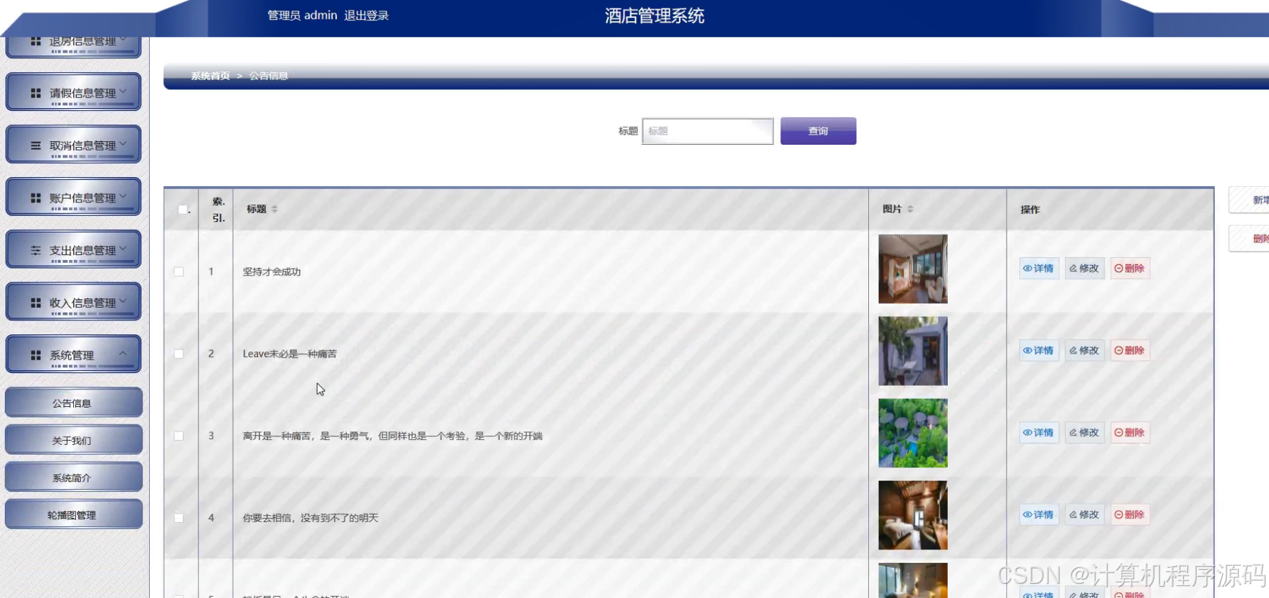The width and height of the screenshot is (1269, 598).
Task: Go to 系统首页 via breadcrumb
Action: pyautogui.click(x=210, y=76)
